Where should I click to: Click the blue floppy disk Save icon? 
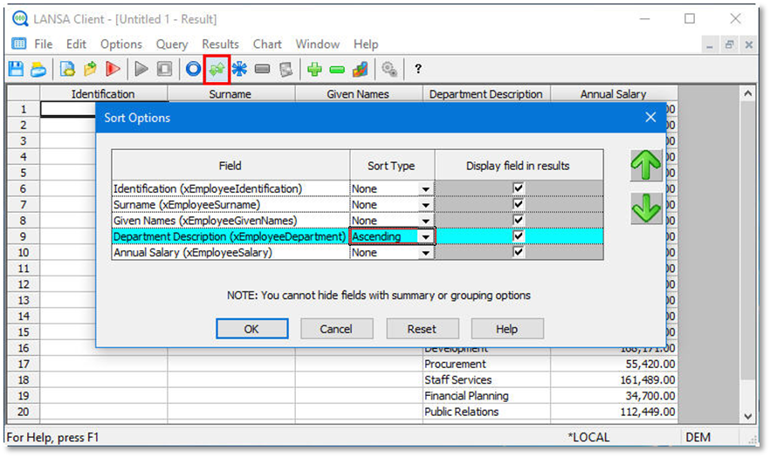click(17, 69)
